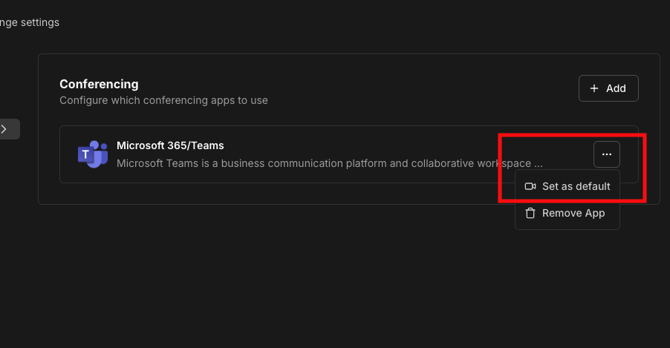Close the Microsoft 365/Teams options dropdown

coord(607,154)
